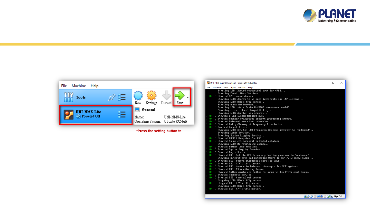Screen dimensions: 370x208
Task: Click the PLANET logo
Action: pyautogui.click(x=330, y=16)
